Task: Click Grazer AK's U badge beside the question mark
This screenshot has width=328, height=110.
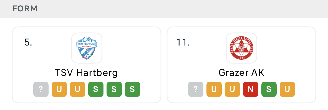Action: click(214, 89)
